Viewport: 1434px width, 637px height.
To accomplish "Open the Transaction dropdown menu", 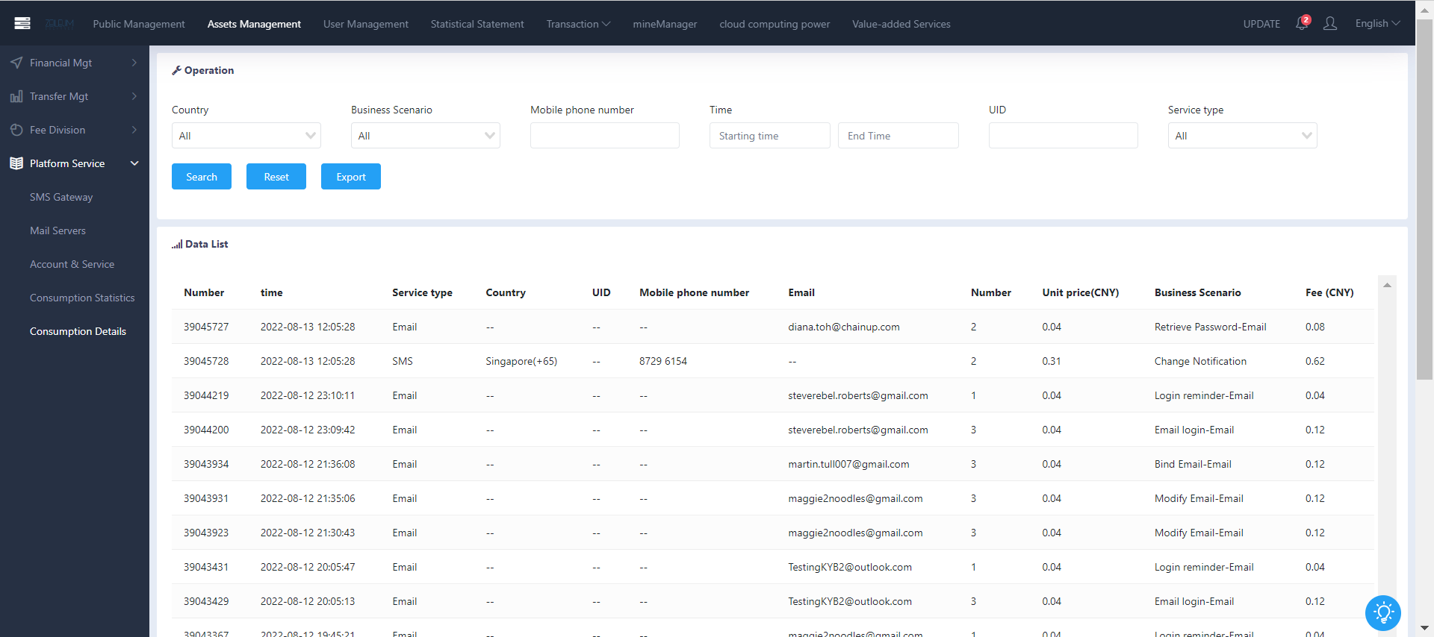I will [578, 24].
